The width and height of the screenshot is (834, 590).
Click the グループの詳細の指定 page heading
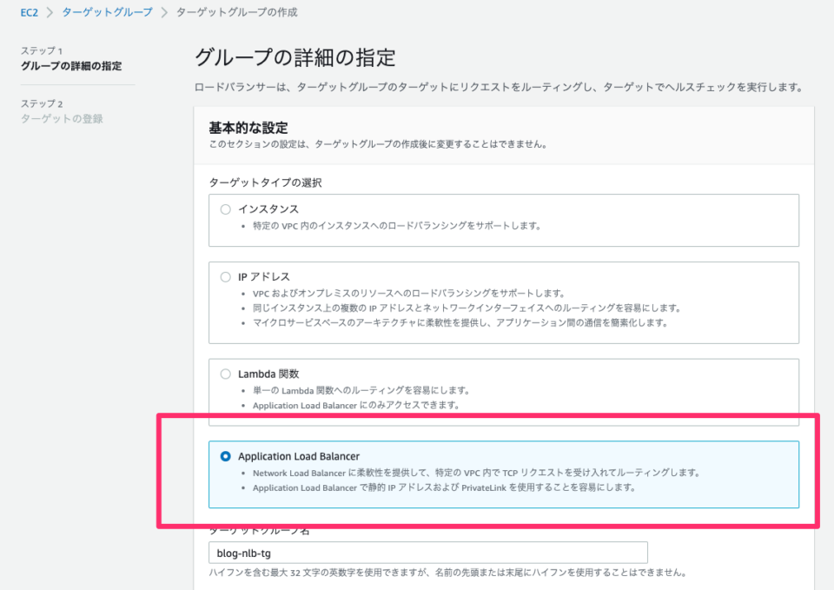tap(295, 57)
